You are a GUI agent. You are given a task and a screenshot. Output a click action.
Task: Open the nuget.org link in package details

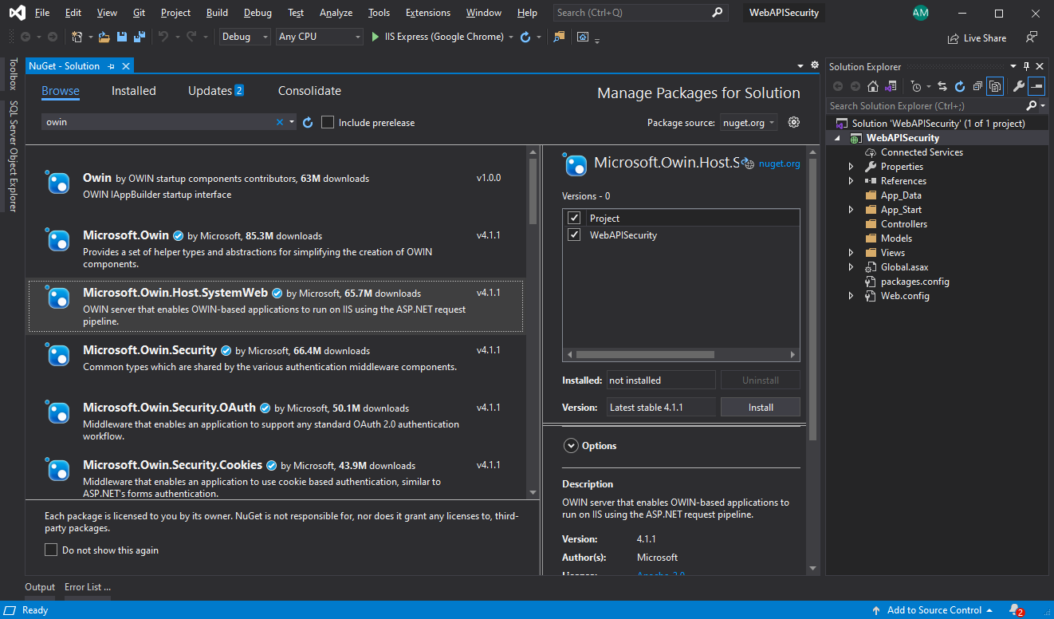tap(779, 164)
